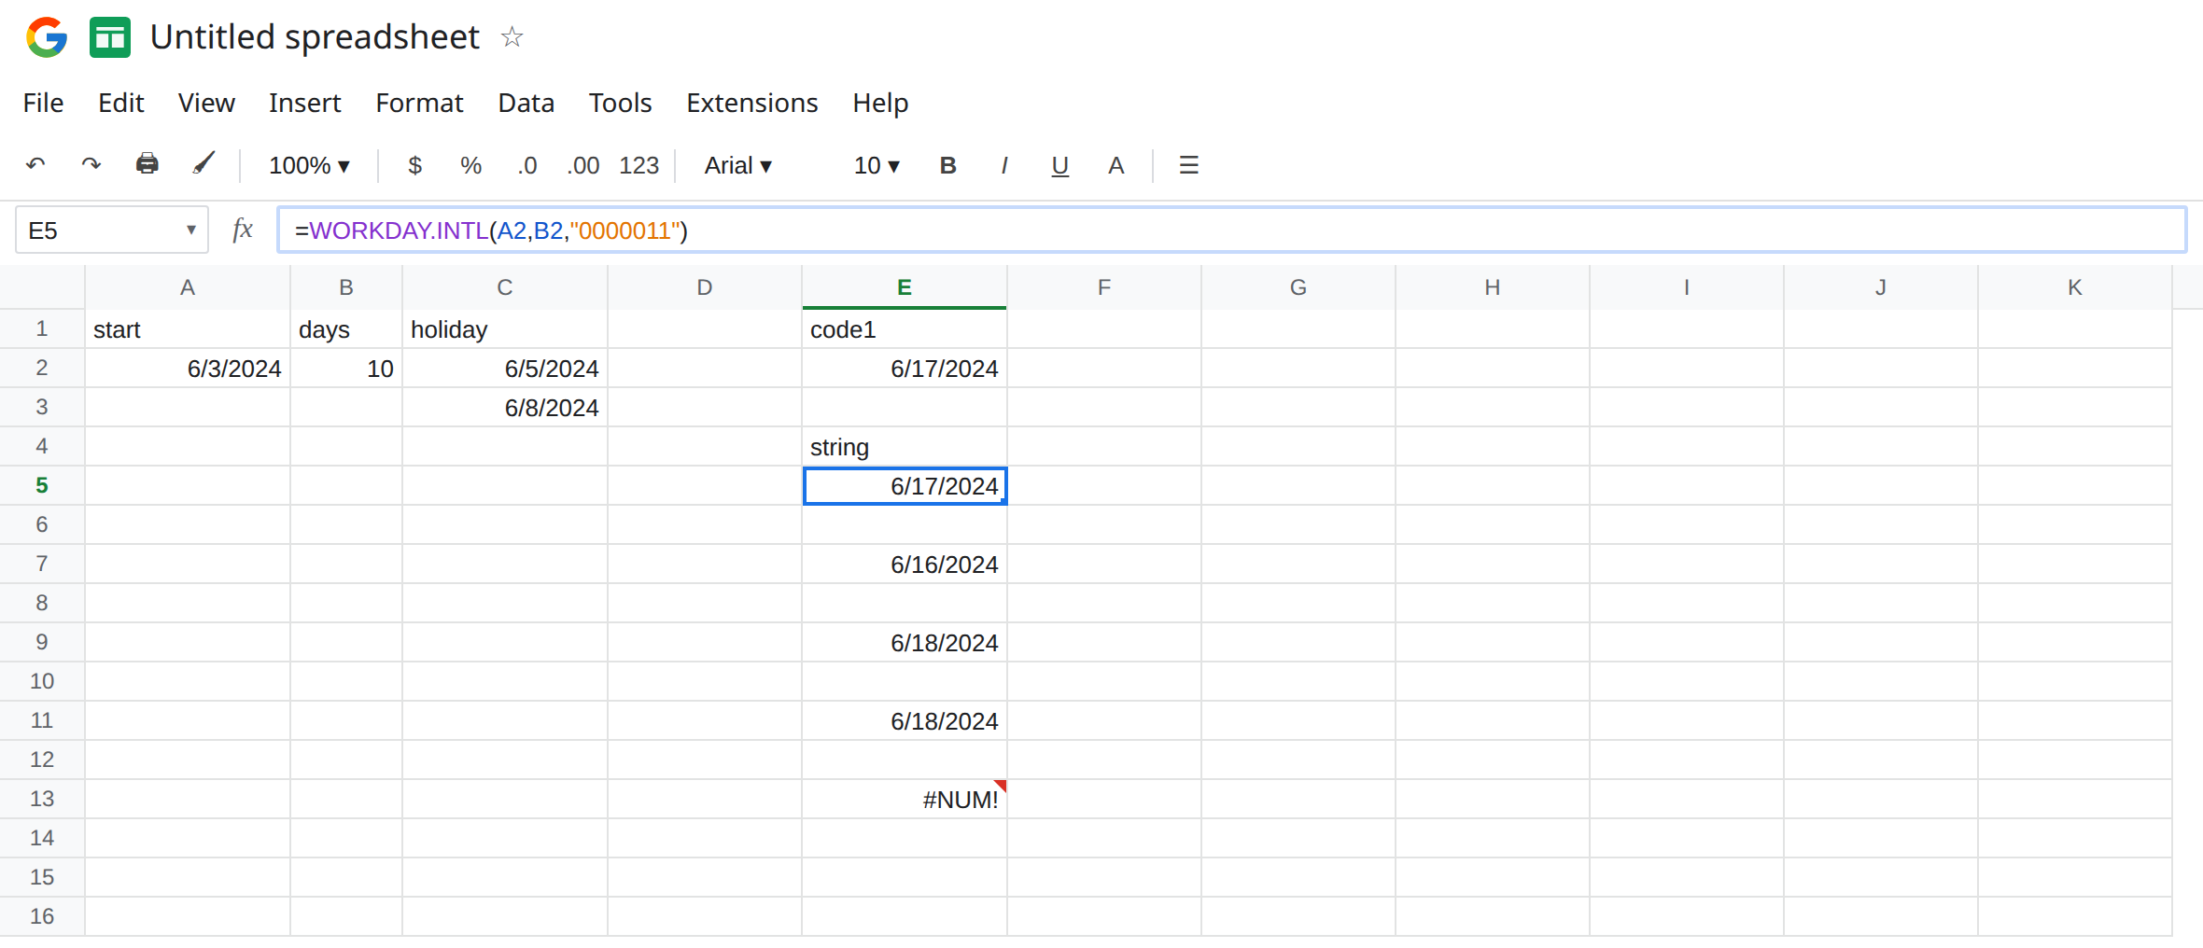This screenshot has width=2203, height=948.
Task: Select cell containing 6/16/2024
Action: 905,565
